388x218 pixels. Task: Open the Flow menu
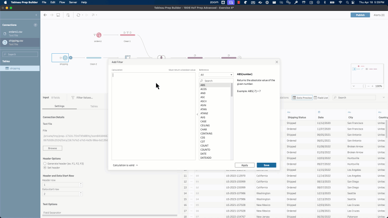tap(62, 2)
